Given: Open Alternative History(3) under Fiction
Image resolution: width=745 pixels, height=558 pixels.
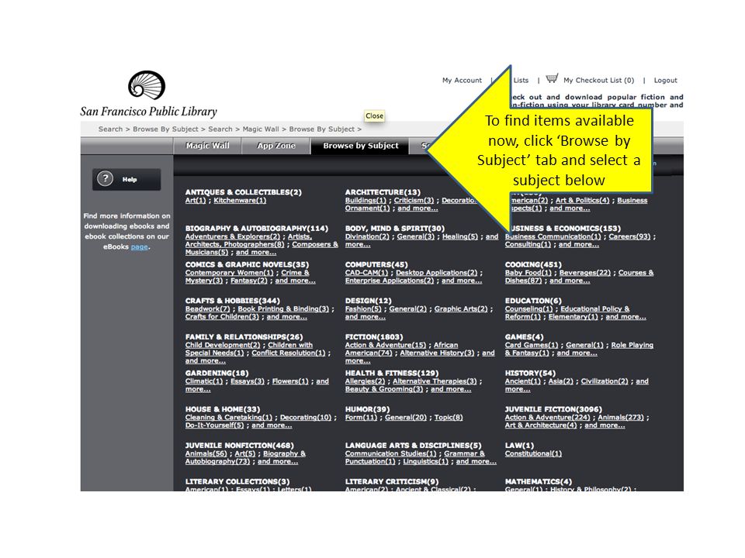Looking at the screenshot, I should click(x=437, y=353).
